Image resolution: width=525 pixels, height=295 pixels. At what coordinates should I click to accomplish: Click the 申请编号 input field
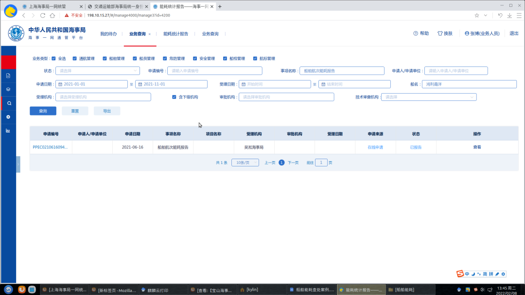[x=215, y=71]
